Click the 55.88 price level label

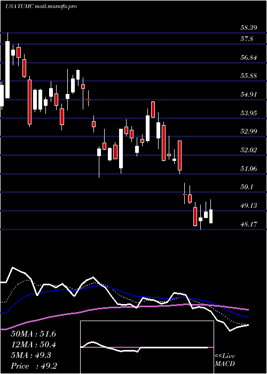249,76
